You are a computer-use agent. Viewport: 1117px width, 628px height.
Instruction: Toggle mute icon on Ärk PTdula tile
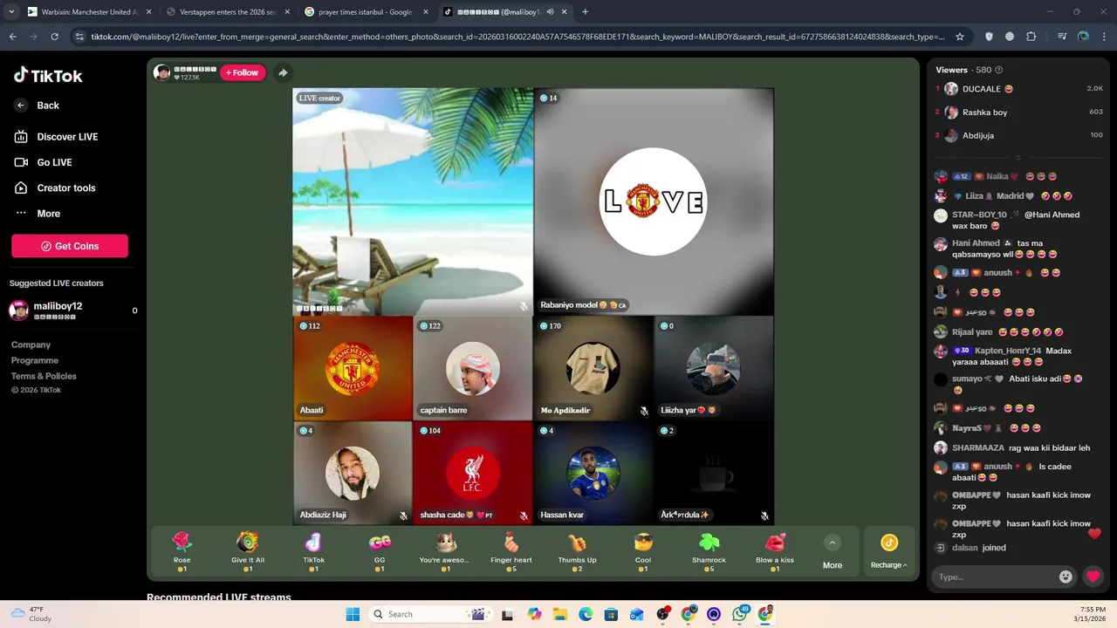(x=764, y=515)
